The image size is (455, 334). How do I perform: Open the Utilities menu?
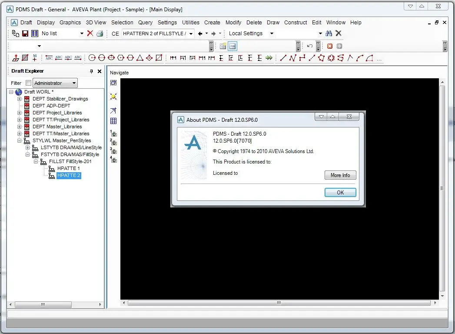[x=191, y=22]
